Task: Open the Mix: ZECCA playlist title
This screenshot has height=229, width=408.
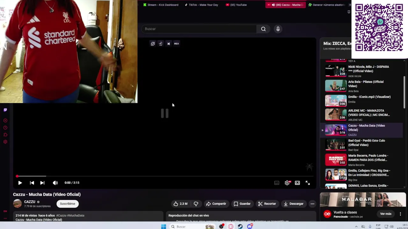Action: click(337, 44)
